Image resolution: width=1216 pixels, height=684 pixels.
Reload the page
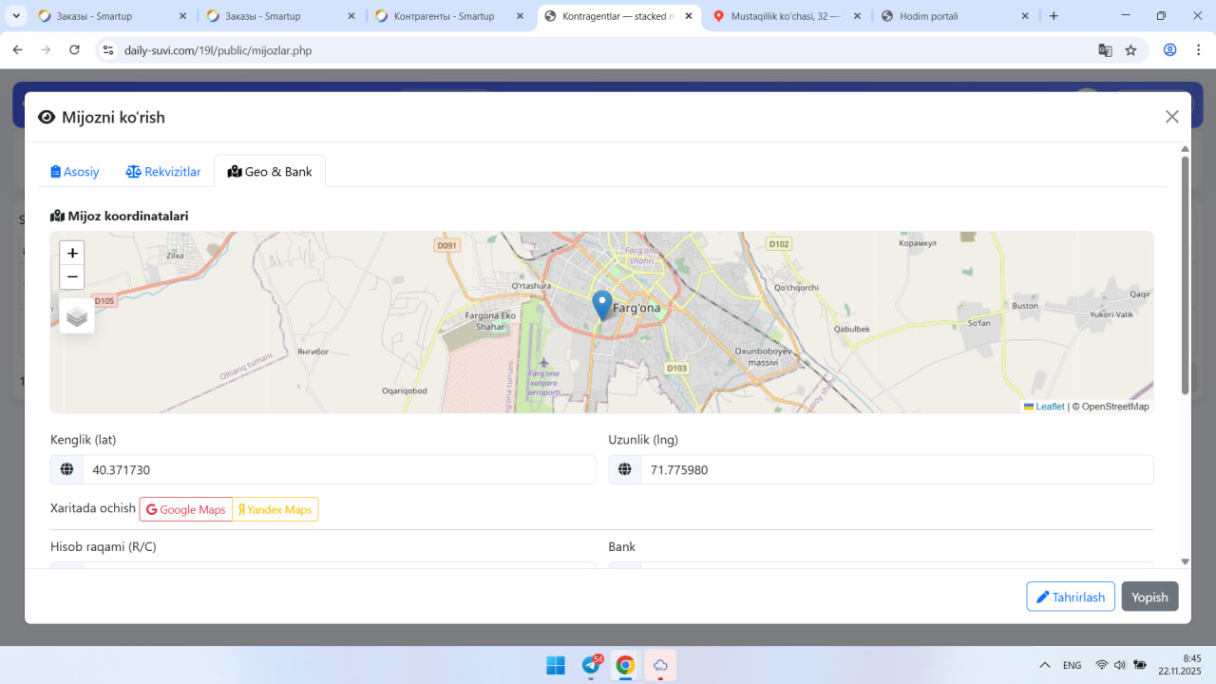point(75,50)
